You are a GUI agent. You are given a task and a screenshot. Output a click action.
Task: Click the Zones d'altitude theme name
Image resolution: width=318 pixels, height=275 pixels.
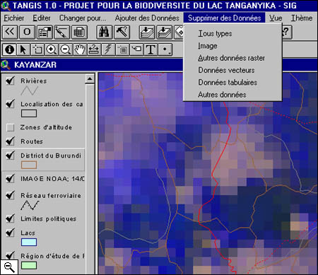pos(46,127)
